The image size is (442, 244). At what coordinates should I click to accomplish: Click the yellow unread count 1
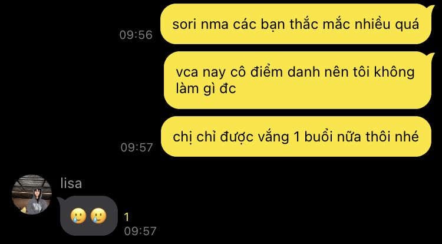click(x=127, y=217)
